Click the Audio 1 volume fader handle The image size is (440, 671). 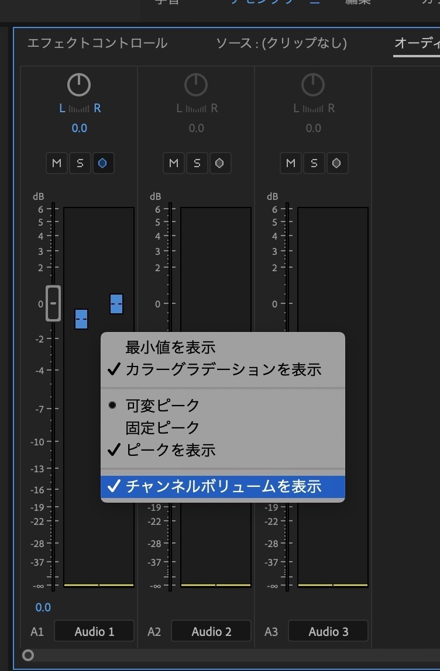53,303
